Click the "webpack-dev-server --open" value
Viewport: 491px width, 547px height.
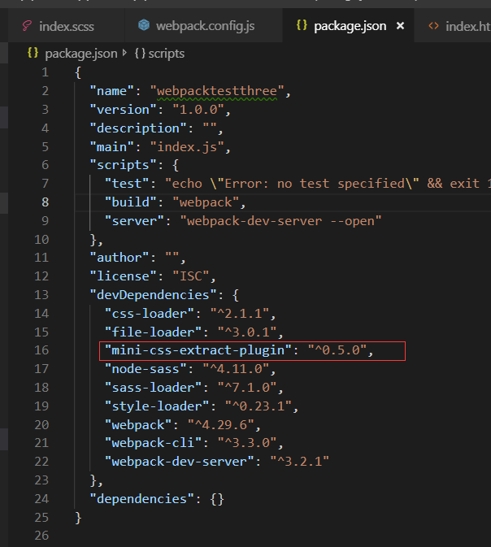[280, 221]
